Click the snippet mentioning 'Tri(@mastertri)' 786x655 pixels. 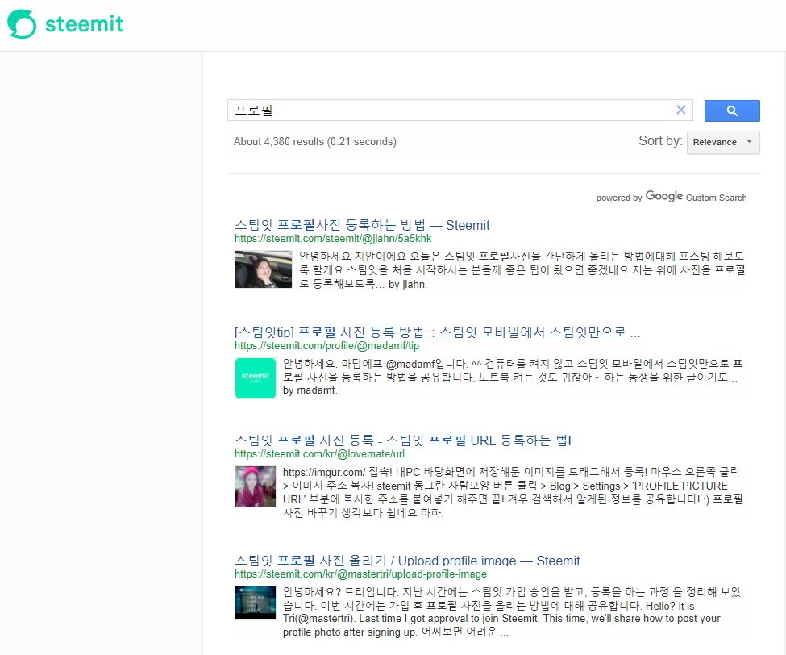tap(512, 612)
